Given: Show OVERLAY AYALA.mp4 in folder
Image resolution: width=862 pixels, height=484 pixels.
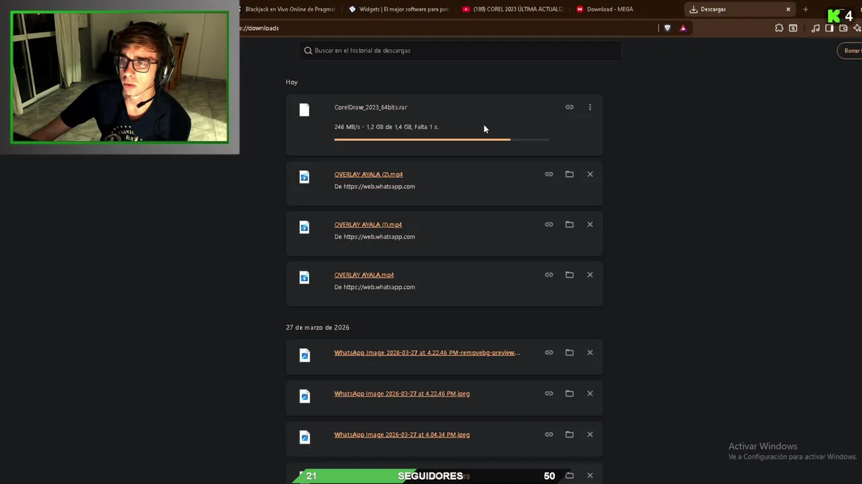Looking at the screenshot, I should click(x=569, y=275).
